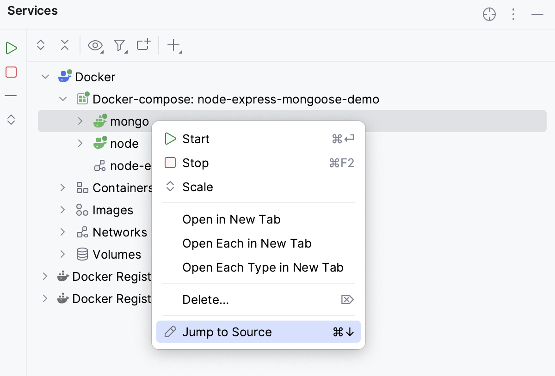Click the Scale icon in the left sidebar
The image size is (555, 376).
(x=11, y=120)
